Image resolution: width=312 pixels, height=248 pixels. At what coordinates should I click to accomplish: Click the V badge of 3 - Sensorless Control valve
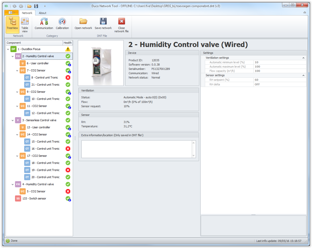click(18, 120)
